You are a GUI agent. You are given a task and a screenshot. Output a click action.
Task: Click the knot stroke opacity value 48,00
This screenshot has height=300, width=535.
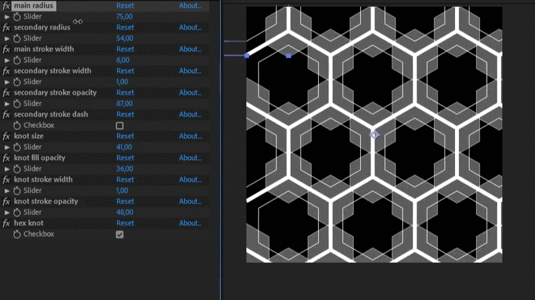click(x=125, y=212)
